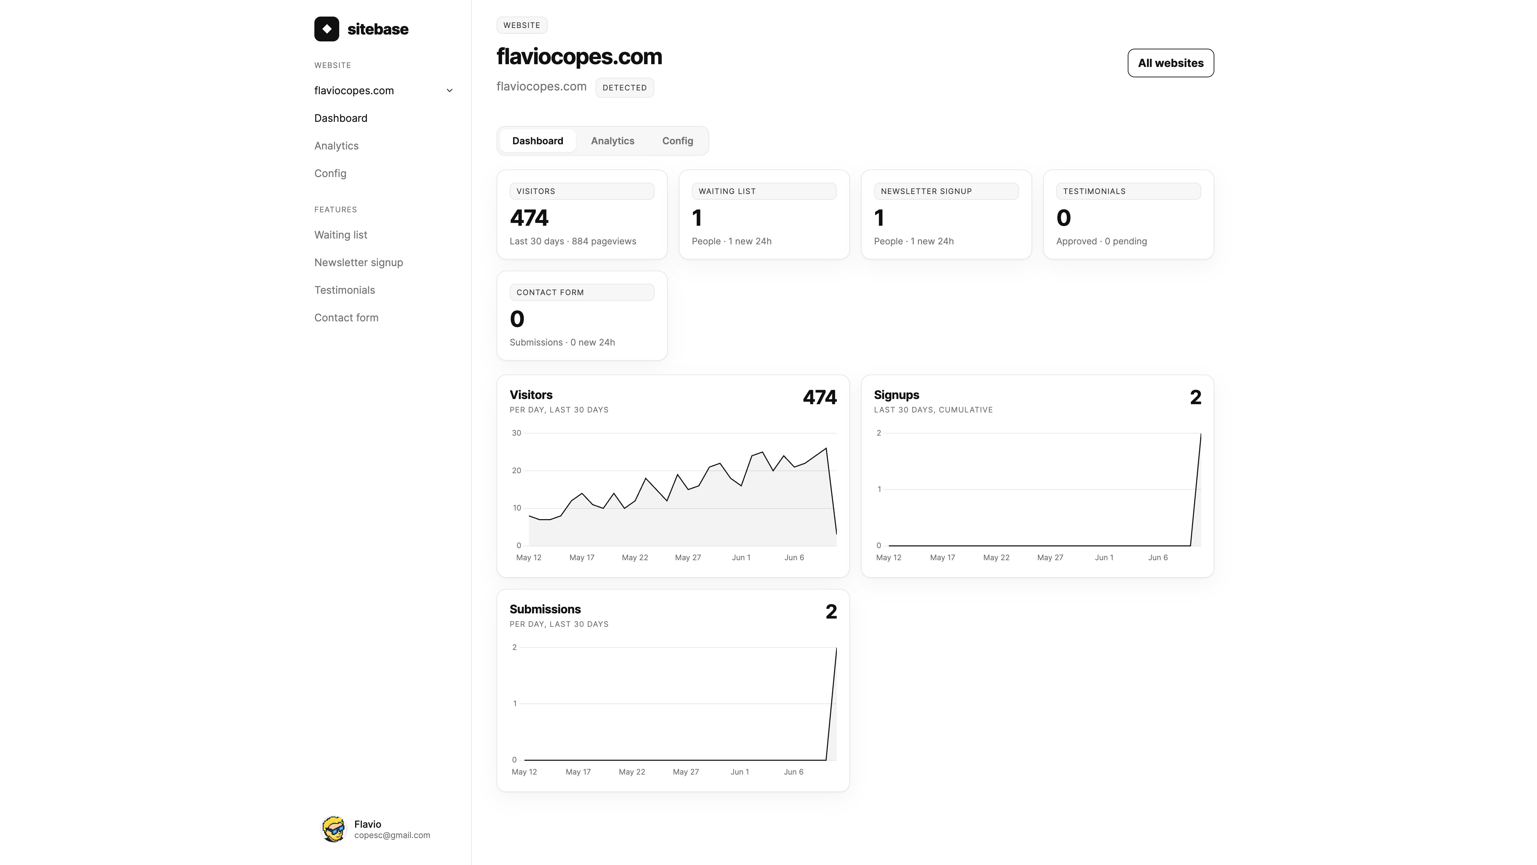1537x865 pixels.
Task: Click the All websites button
Action: [x=1171, y=63]
